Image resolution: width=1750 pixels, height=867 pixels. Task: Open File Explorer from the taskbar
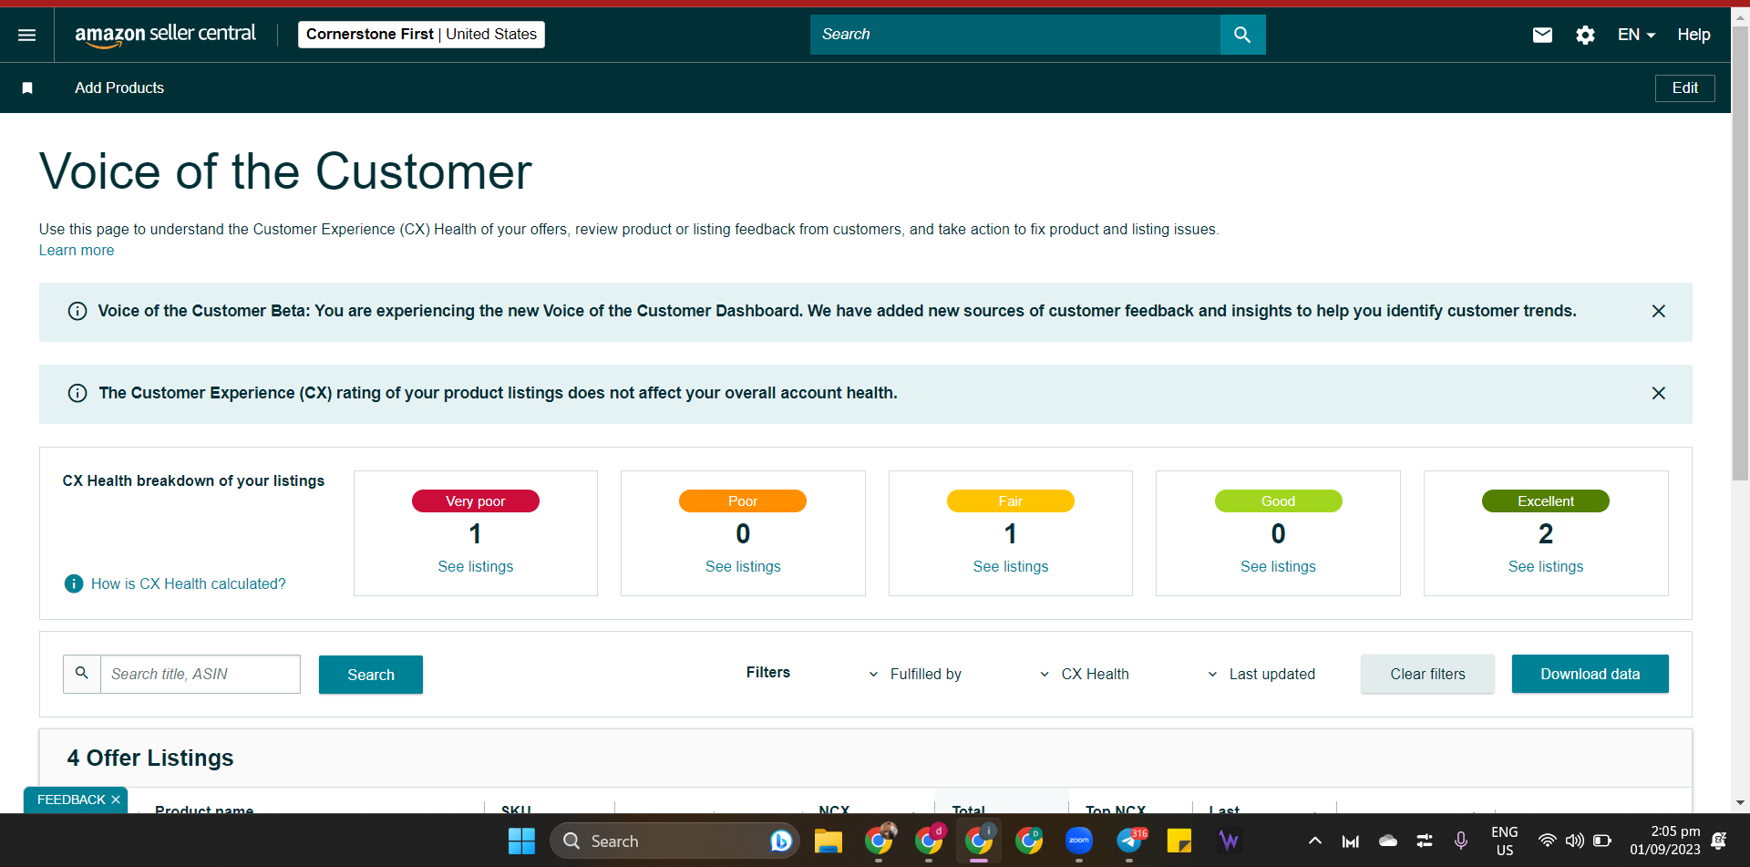click(x=828, y=841)
